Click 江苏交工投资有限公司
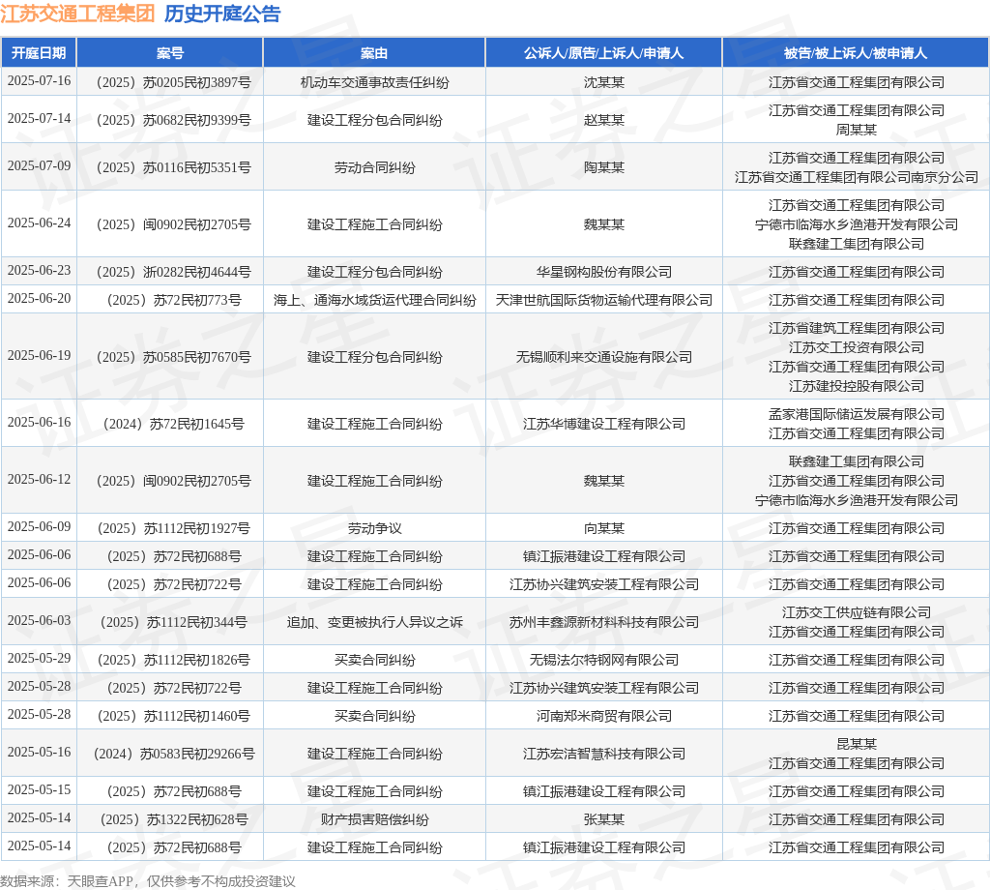The image size is (990, 890). 857,347
